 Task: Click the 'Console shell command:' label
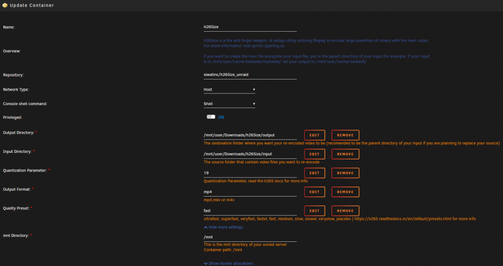point(25,104)
